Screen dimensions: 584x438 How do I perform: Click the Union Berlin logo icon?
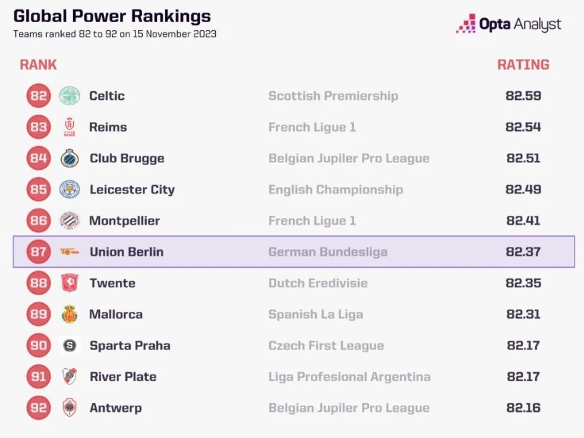(x=70, y=252)
